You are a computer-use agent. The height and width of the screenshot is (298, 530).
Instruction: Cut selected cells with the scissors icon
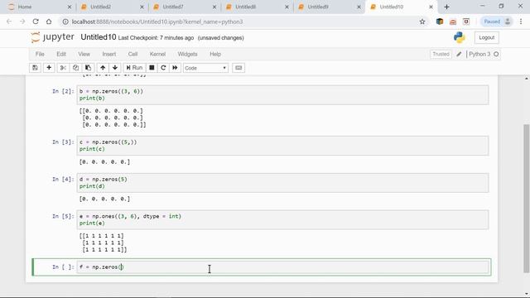click(63, 68)
